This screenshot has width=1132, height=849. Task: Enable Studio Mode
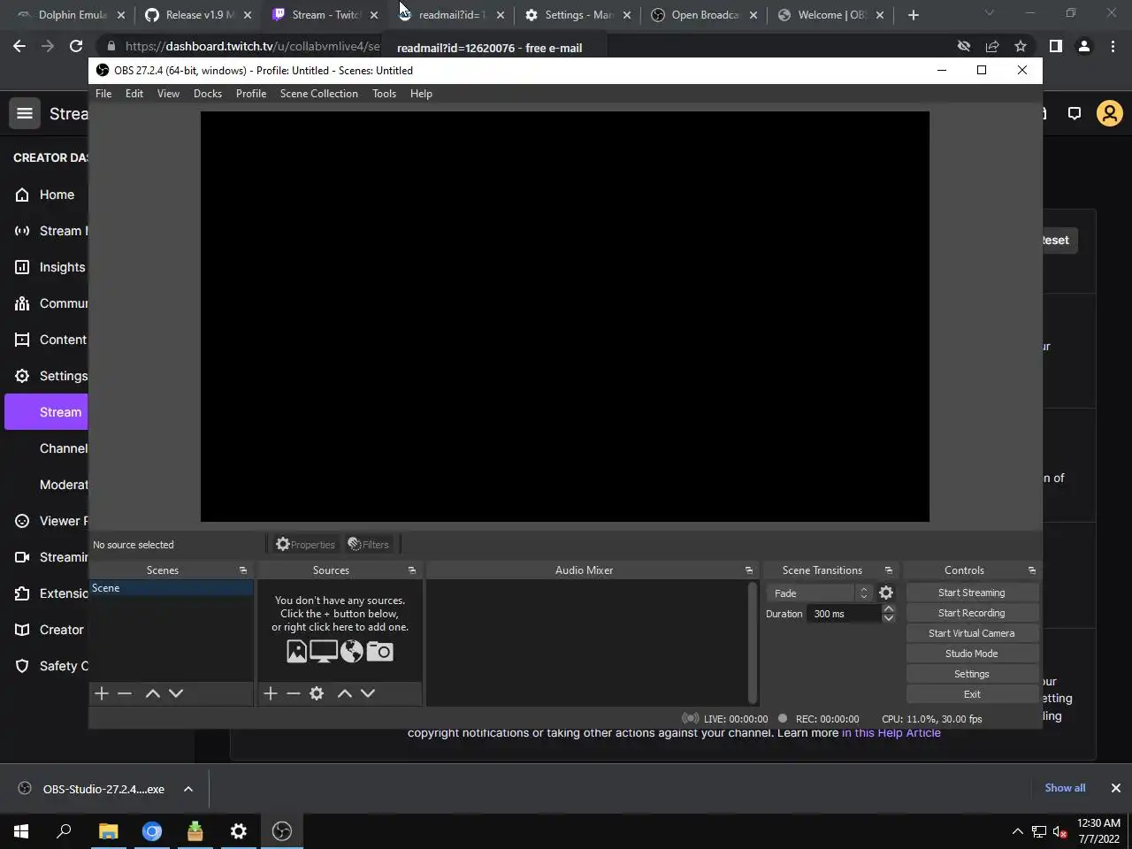tap(971, 654)
